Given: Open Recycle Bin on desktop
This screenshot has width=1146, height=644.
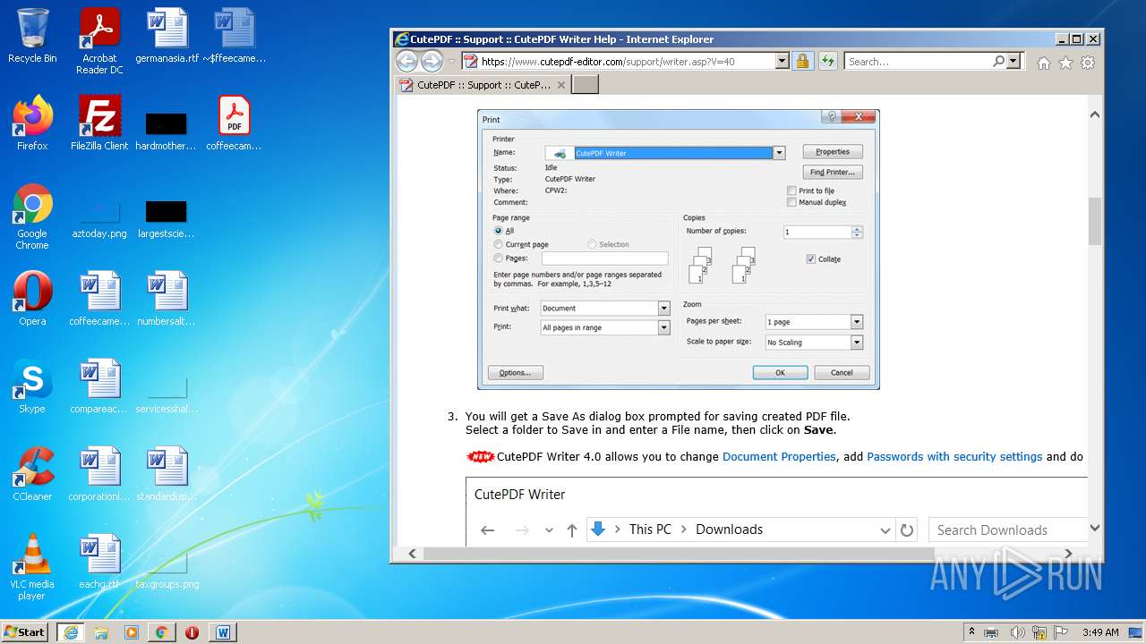Looking at the screenshot, I should pos(32,36).
